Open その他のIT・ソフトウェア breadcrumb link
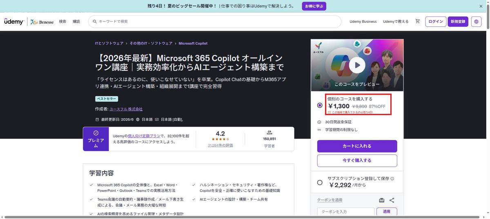This screenshot has width=490, height=219. (x=151, y=43)
